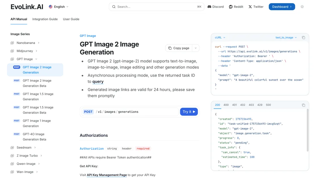Screen dimensions: 316x178
Task: Expand the Wan-Image section chevron
Action: (x=37, y=172)
